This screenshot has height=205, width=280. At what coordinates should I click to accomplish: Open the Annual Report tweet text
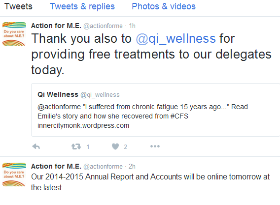tap(150, 182)
